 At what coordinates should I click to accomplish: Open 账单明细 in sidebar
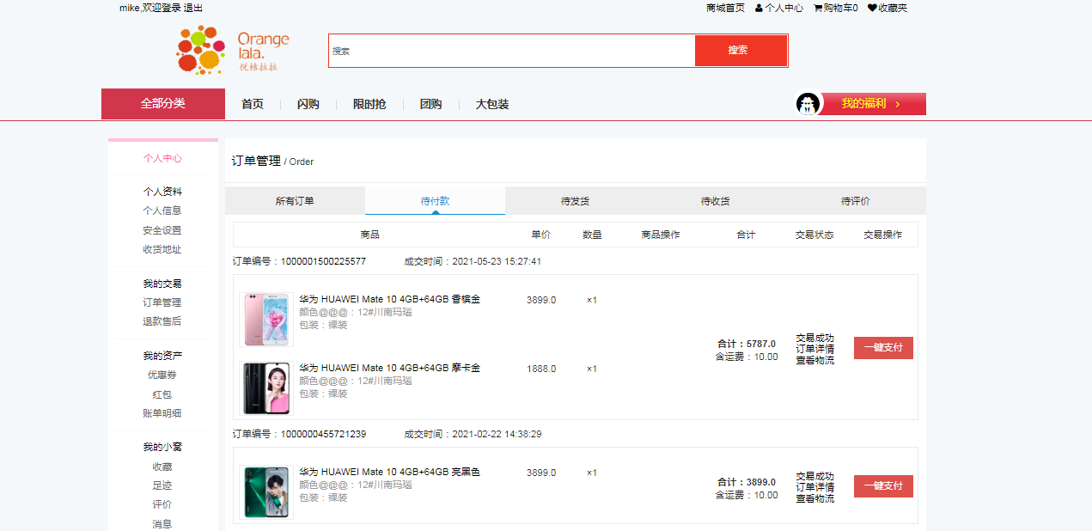(x=162, y=413)
